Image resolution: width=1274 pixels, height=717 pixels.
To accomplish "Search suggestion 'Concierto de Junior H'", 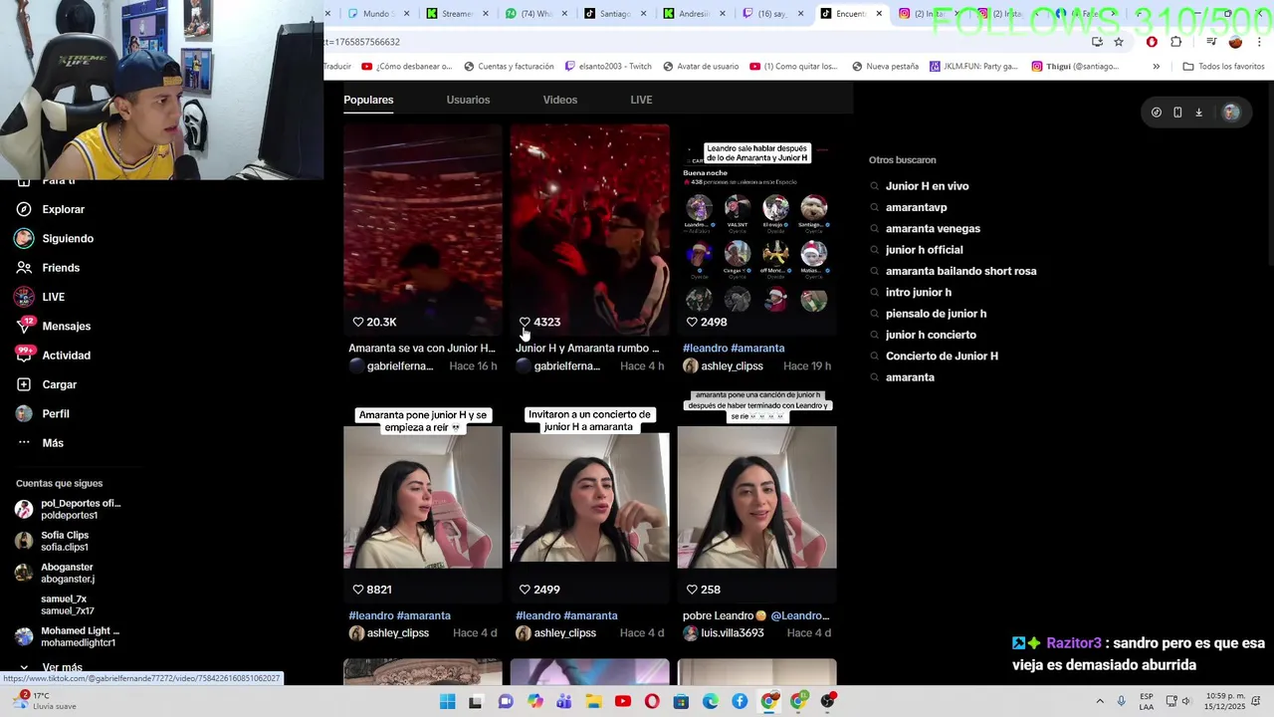I will point(942,356).
